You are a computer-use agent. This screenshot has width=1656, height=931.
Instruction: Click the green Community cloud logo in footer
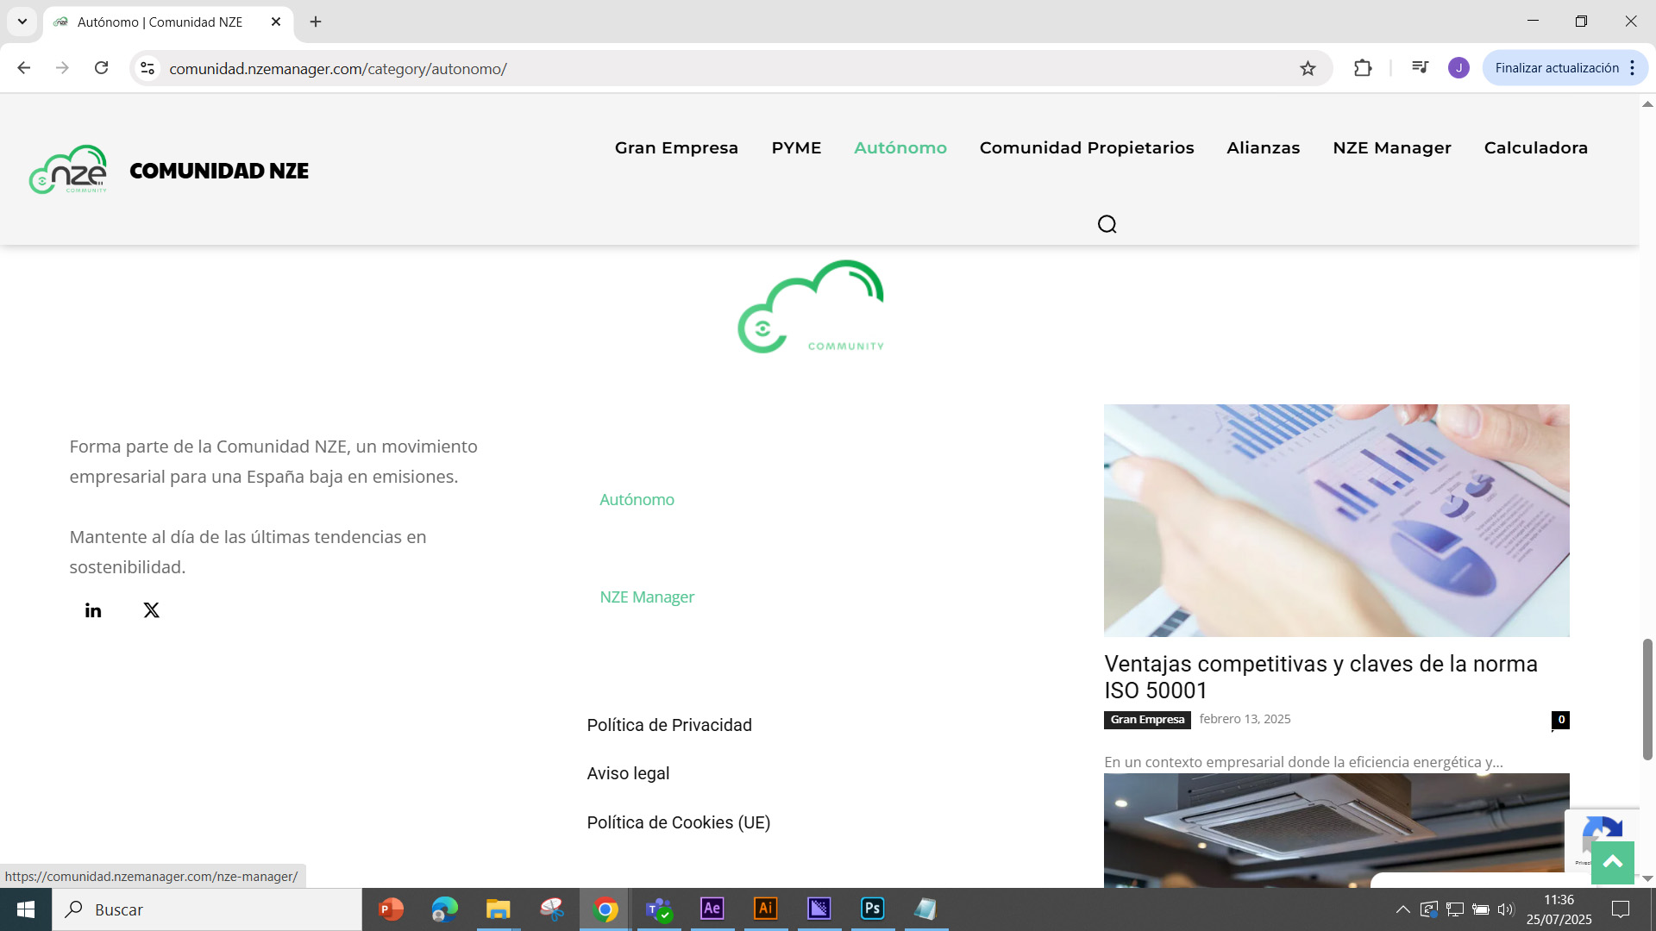coord(811,307)
